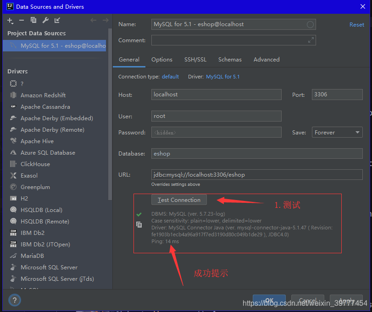Click the Reset link

pos(356,25)
